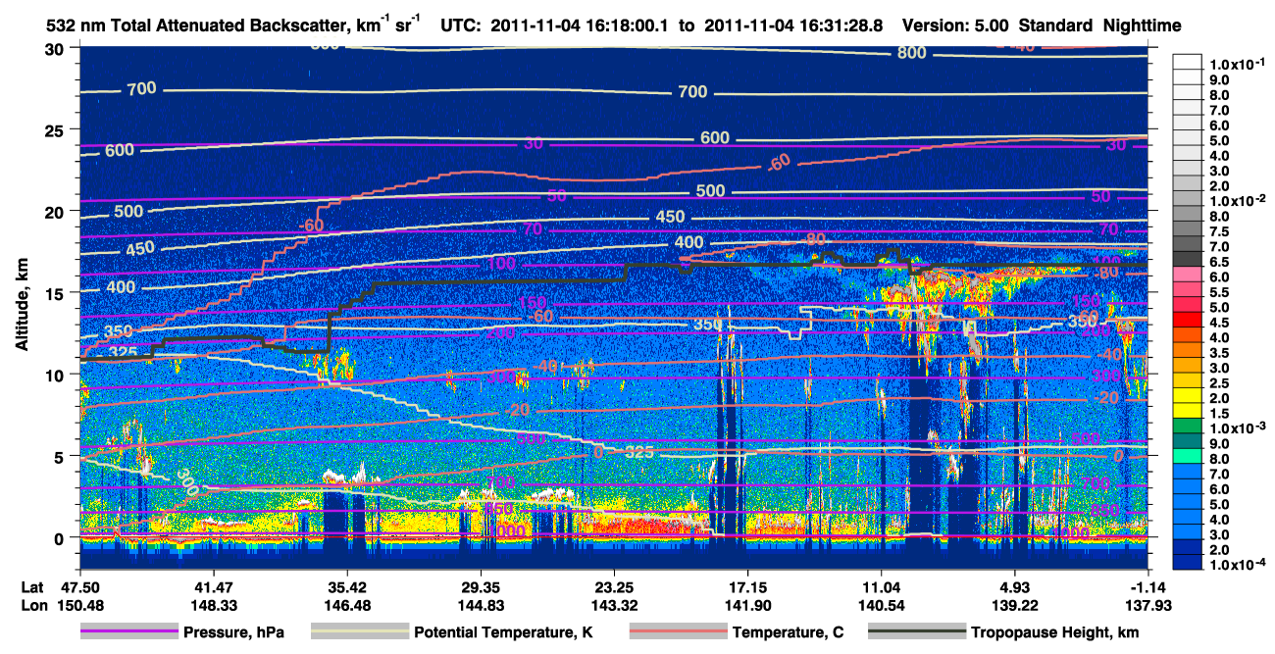Click longitude value 139.22
Image resolution: width=1275 pixels, height=654 pixels.
pos(1015,605)
